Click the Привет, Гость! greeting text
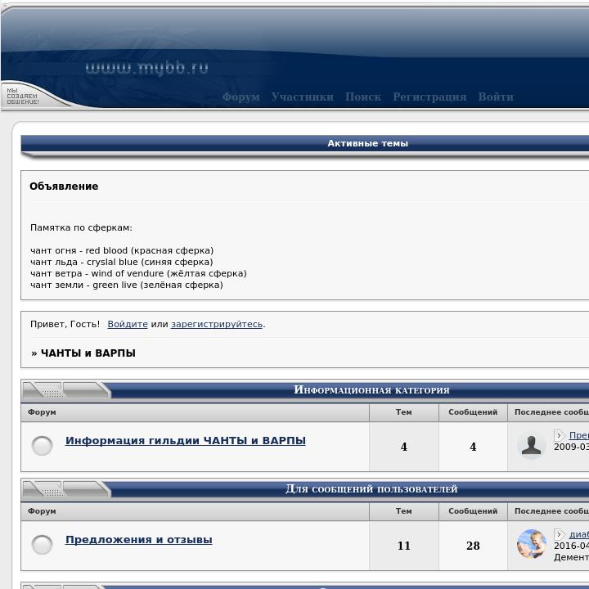Image resolution: width=589 pixels, height=589 pixels. 65,324
